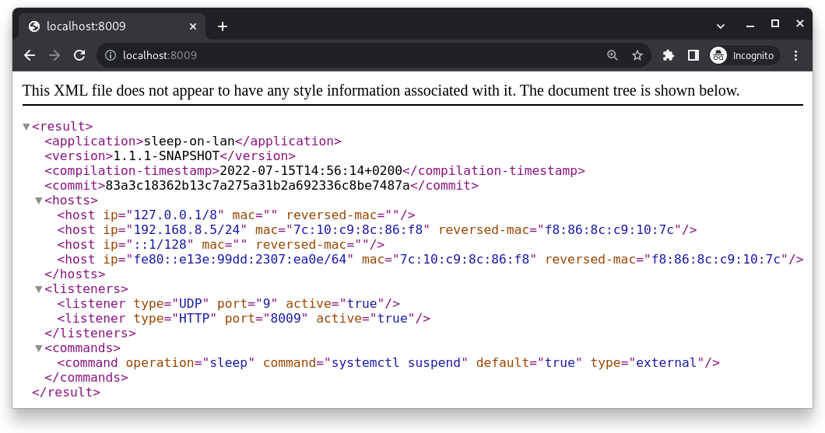Click host ip value ::1/128
The height and width of the screenshot is (433, 825).
click(x=160, y=244)
